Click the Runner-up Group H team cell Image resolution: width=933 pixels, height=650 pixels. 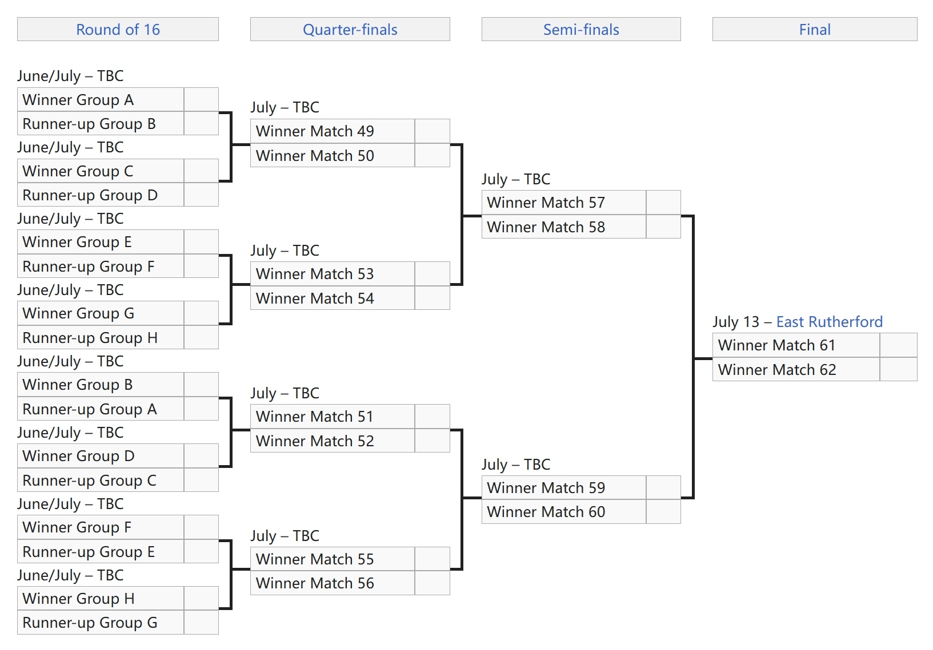coord(101,338)
